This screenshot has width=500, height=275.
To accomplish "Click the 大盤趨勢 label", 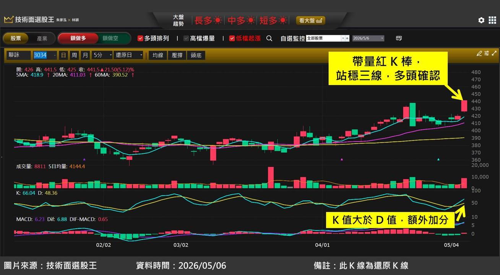I will click(179, 21).
